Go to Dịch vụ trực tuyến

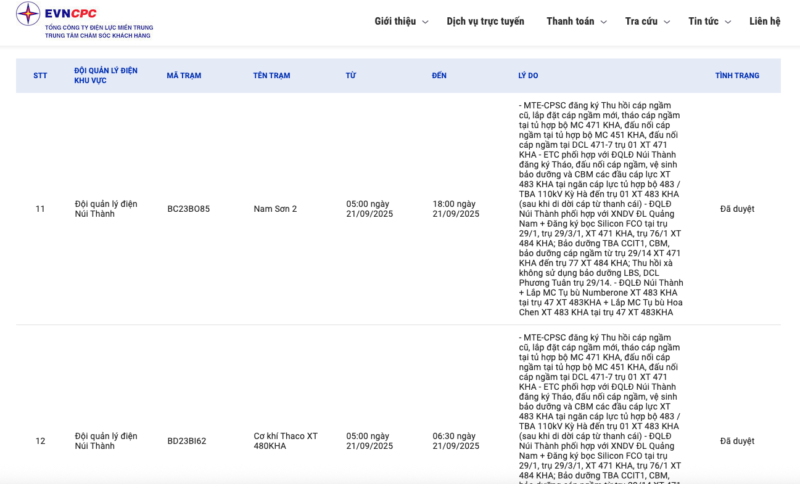pyautogui.click(x=485, y=22)
